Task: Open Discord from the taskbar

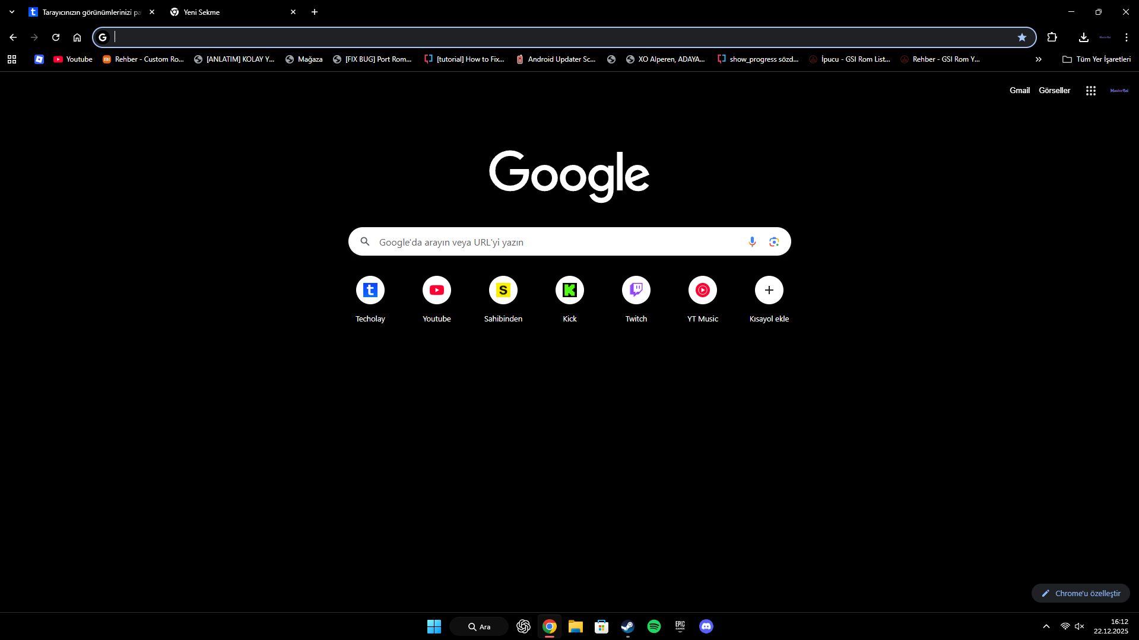Action: pos(706,626)
